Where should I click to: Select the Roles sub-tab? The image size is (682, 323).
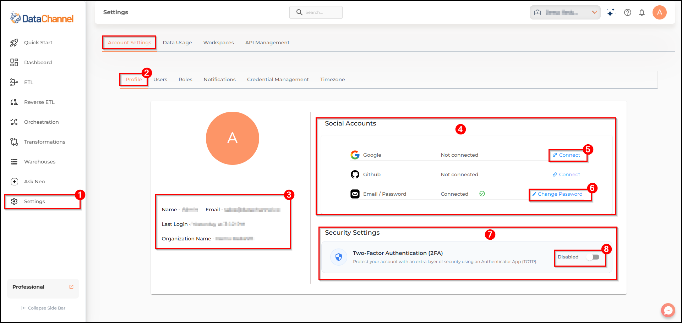click(185, 79)
